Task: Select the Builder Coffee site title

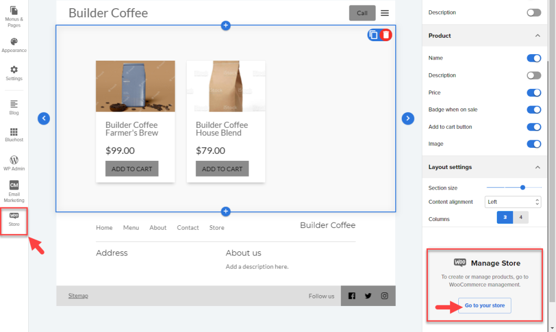Action: 108,13
